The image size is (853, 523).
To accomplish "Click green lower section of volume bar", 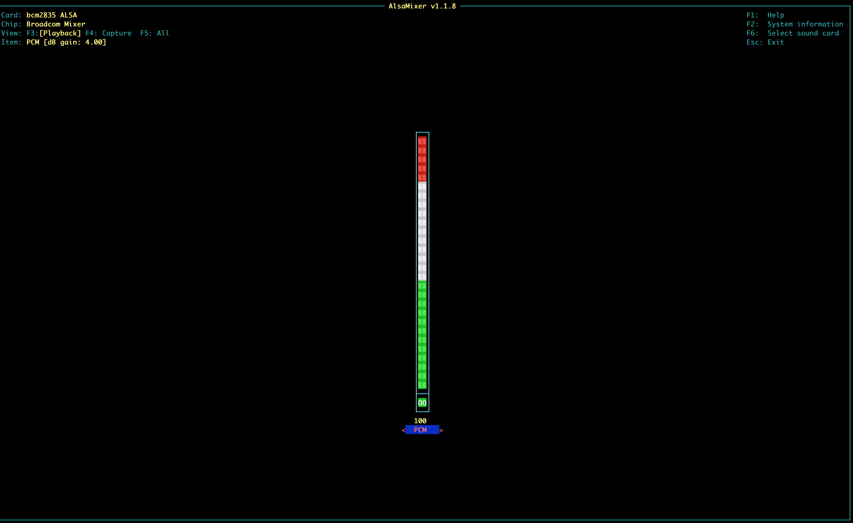I will [422, 335].
